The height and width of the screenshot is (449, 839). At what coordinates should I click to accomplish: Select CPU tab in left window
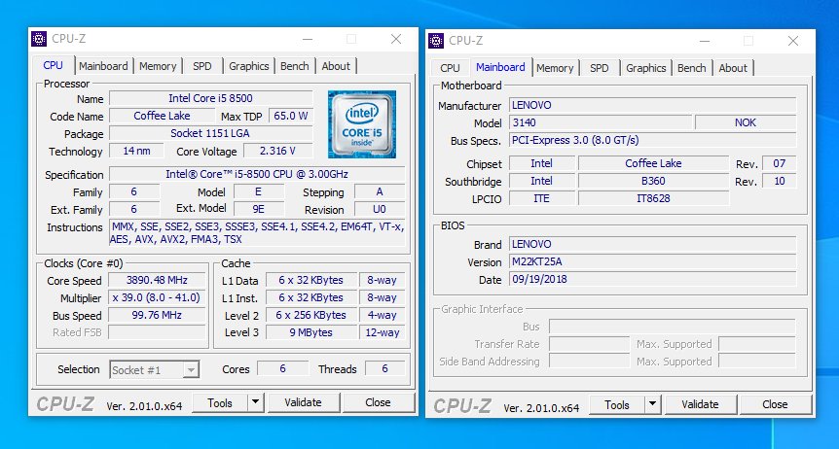coord(53,65)
